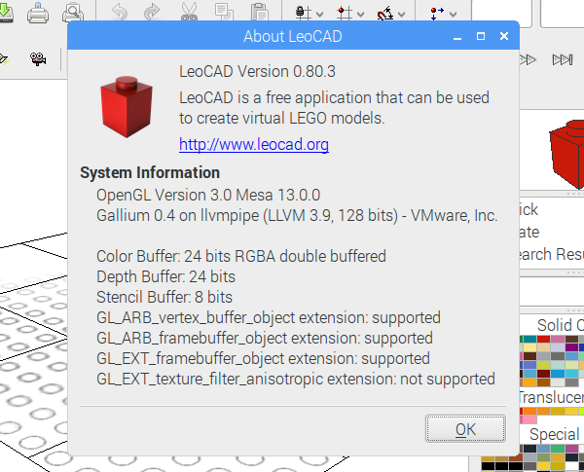Click the Copy icon in toolbar
Screen dimensions: 584x472
[224, 12]
